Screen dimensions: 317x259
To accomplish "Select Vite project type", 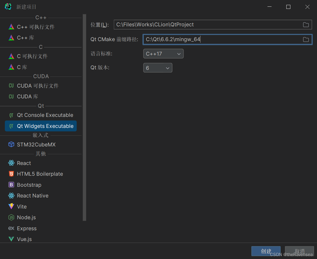I will click(x=41, y=207).
